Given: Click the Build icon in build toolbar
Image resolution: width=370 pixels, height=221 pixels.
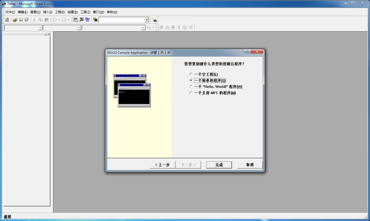Looking at the screenshot, I should (x=167, y=27).
